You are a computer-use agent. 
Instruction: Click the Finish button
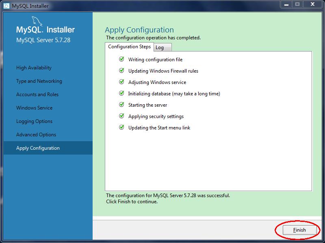click(299, 230)
